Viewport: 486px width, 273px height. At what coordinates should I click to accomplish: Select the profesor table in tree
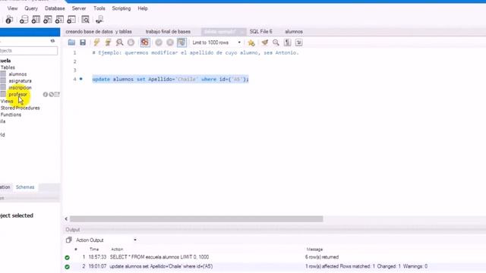point(17,94)
